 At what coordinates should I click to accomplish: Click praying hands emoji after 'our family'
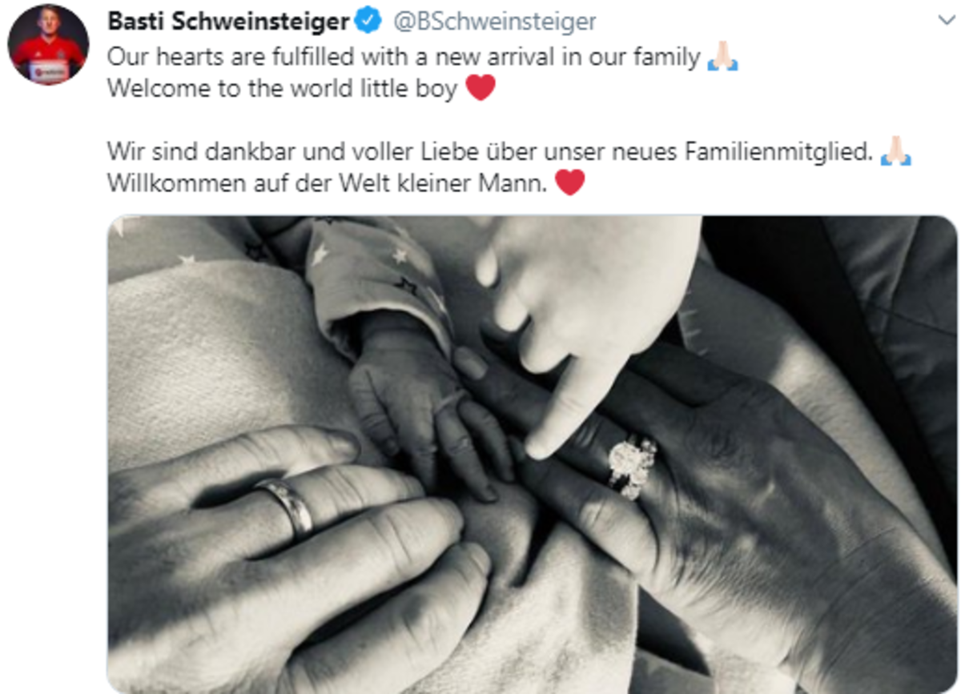click(722, 57)
